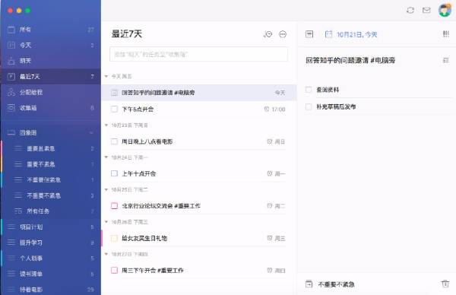Click the filter icon beside 所有任务
Screen dimensions: 456x295
[x=18, y=211]
